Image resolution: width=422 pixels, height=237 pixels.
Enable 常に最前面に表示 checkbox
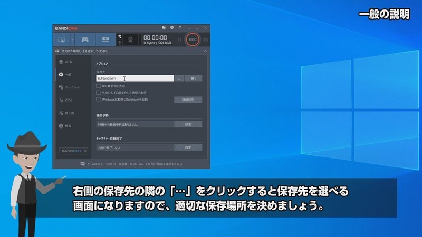[x=98, y=86]
